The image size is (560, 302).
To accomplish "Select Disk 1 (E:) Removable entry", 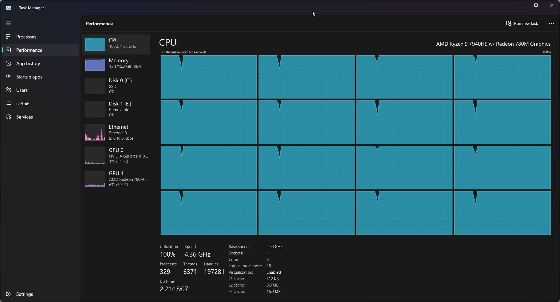I will [x=116, y=109].
